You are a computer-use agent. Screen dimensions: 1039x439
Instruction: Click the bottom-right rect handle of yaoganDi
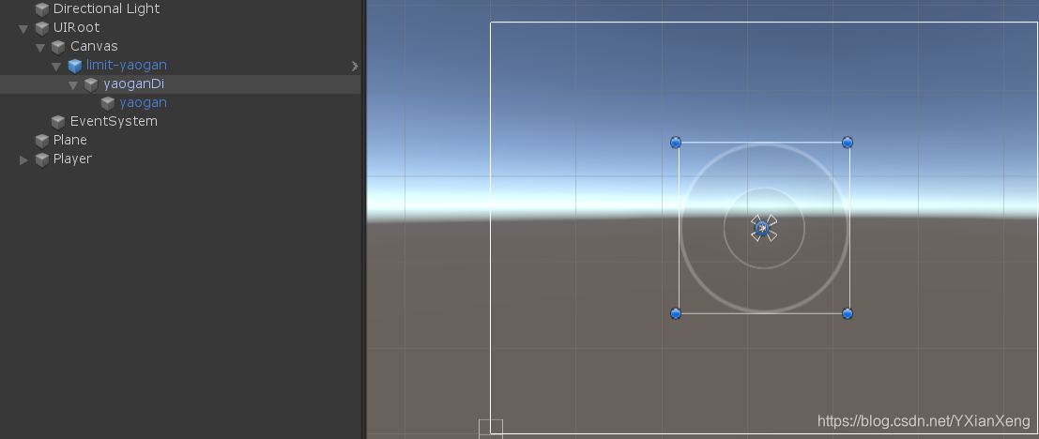[x=848, y=313]
